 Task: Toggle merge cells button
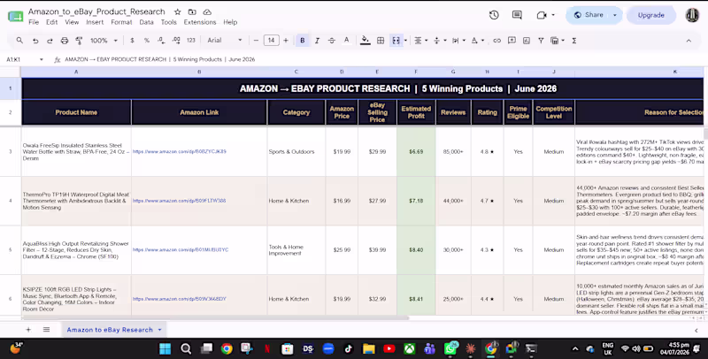pyautogui.click(x=396, y=41)
